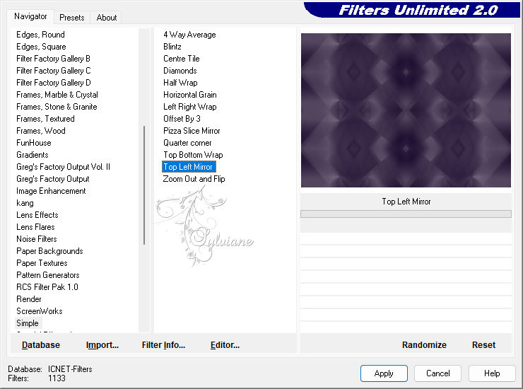The height and width of the screenshot is (389, 523).
Task: Click the filter preview image
Action: (x=406, y=110)
